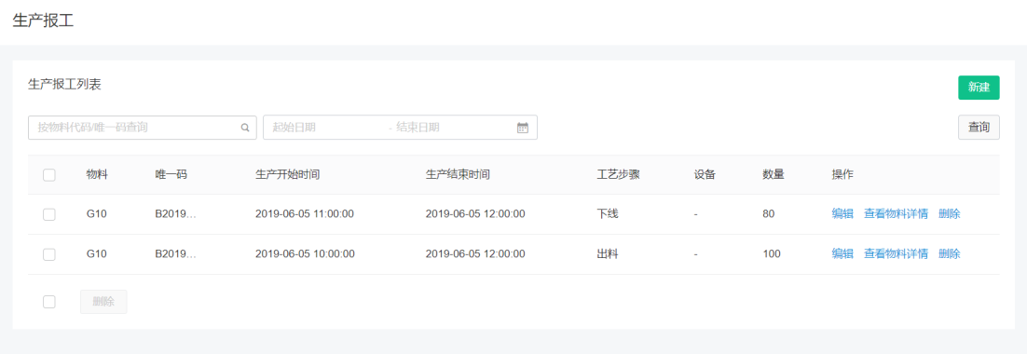Click the 查询 button
Screen dimensions: 1027x354
pyautogui.click(x=979, y=128)
